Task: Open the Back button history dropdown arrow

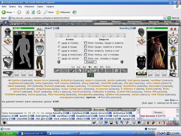Action: click(x=14, y=12)
